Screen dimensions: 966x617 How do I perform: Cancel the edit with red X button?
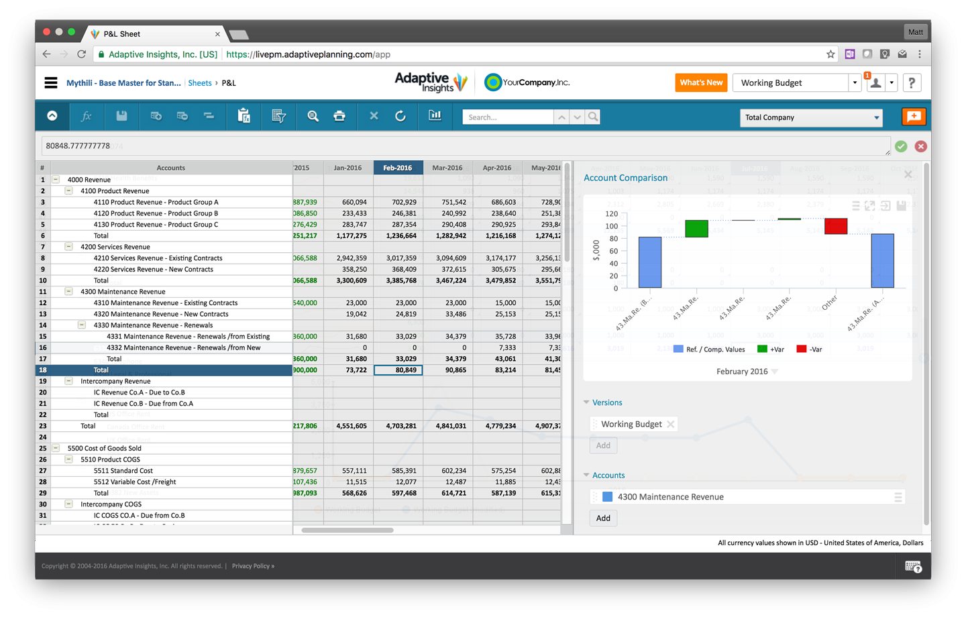[x=920, y=146]
